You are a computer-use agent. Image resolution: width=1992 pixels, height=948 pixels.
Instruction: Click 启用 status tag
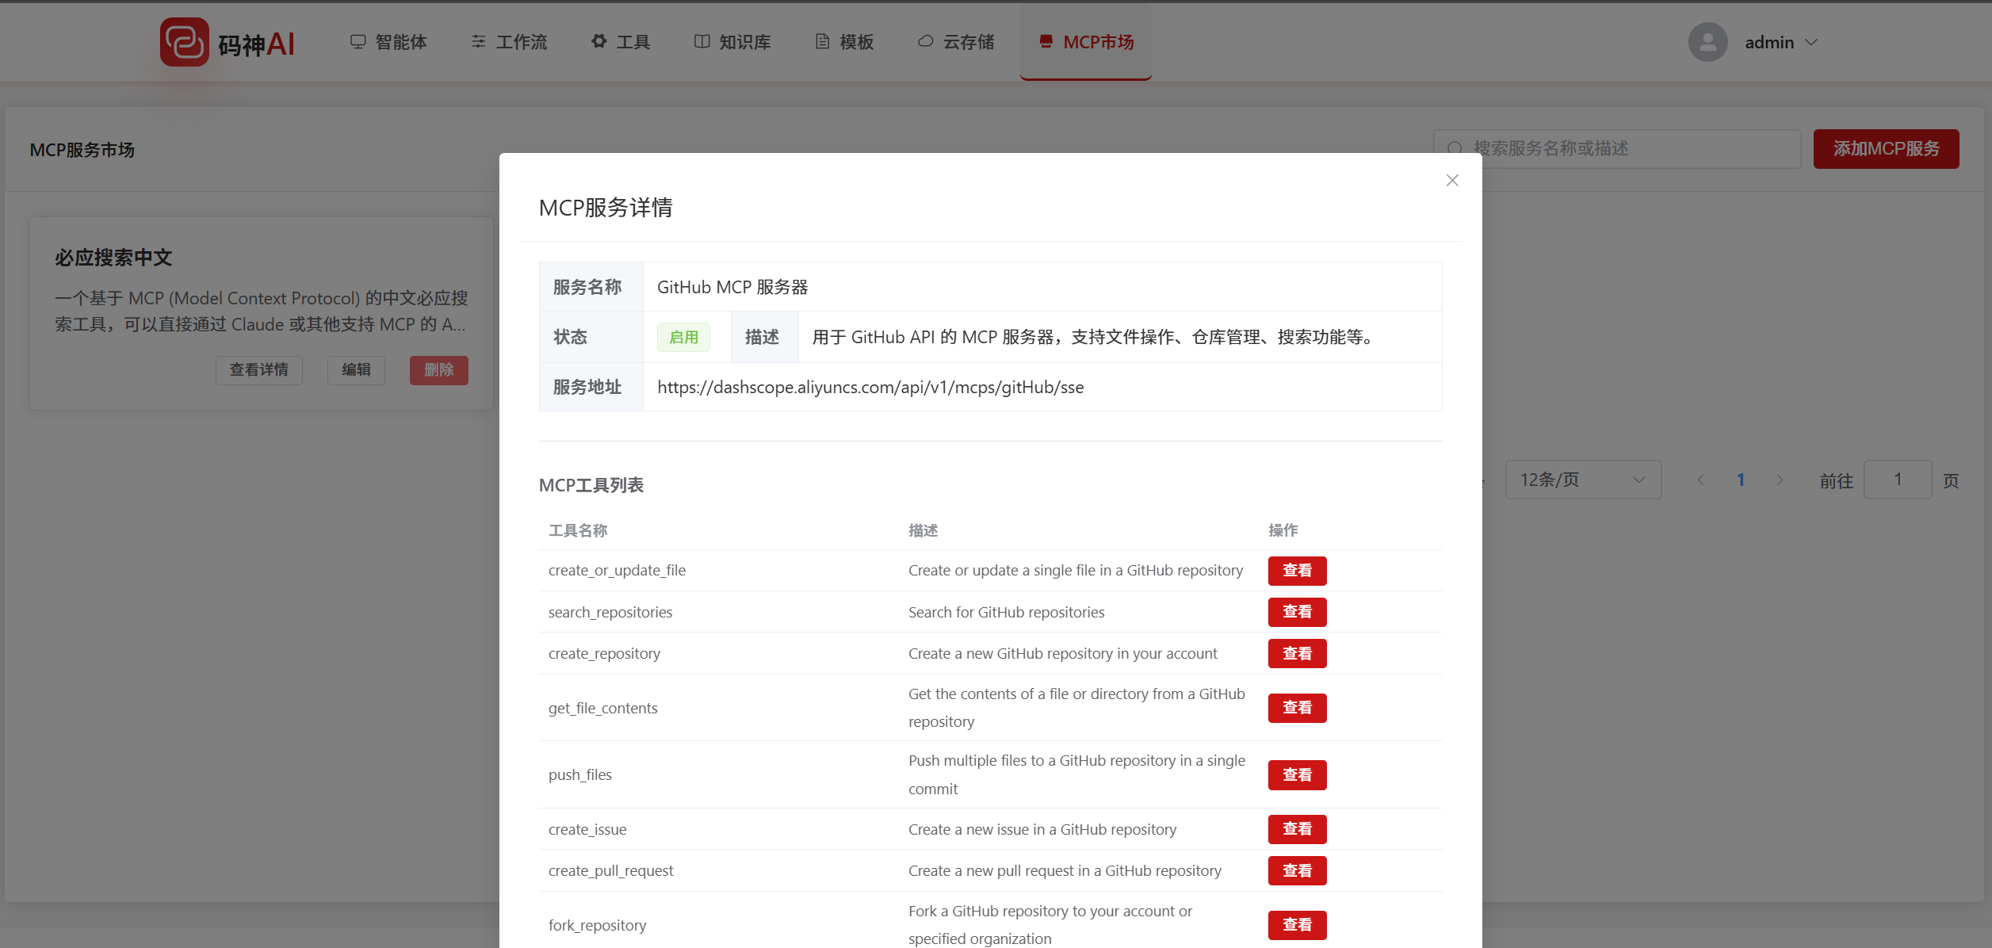pyautogui.click(x=683, y=338)
